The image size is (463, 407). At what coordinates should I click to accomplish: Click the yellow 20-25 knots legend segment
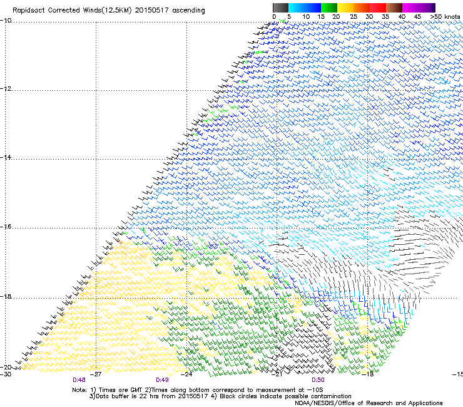click(x=345, y=8)
